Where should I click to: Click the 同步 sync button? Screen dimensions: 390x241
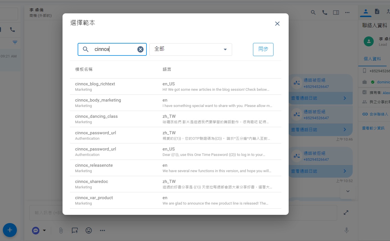263,49
